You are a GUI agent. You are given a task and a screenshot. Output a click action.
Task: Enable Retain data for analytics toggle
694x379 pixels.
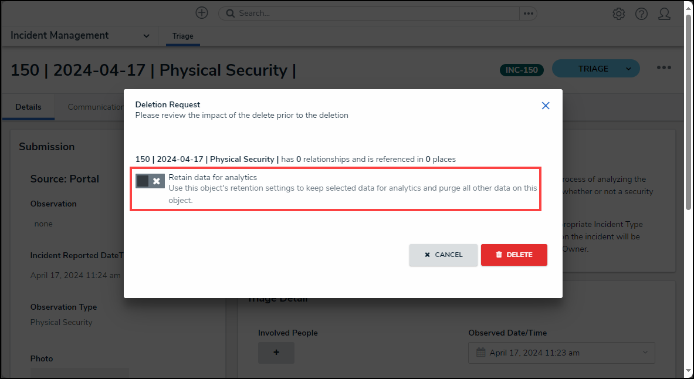pyautogui.click(x=150, y=181)
